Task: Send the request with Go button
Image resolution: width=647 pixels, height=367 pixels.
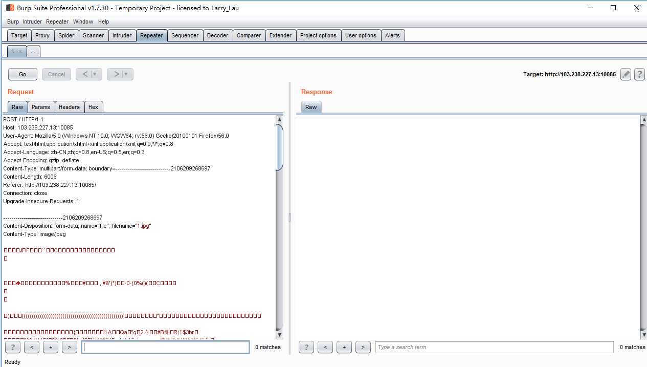Action: (x=23, y=74)
